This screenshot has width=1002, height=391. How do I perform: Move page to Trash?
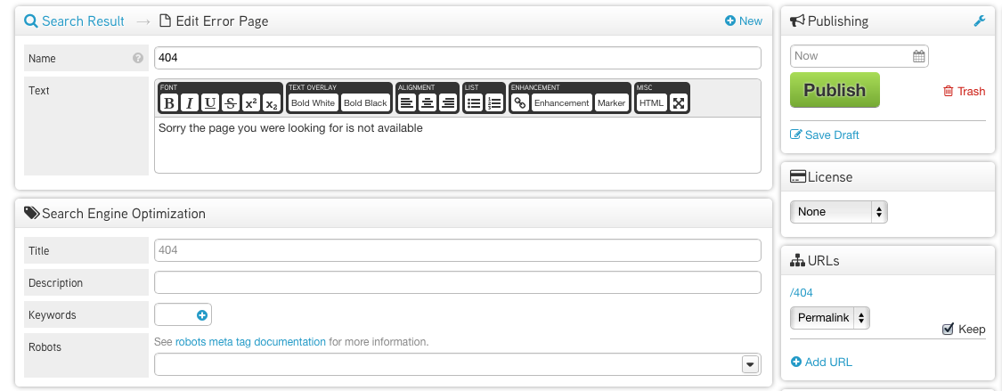(965, 92)
